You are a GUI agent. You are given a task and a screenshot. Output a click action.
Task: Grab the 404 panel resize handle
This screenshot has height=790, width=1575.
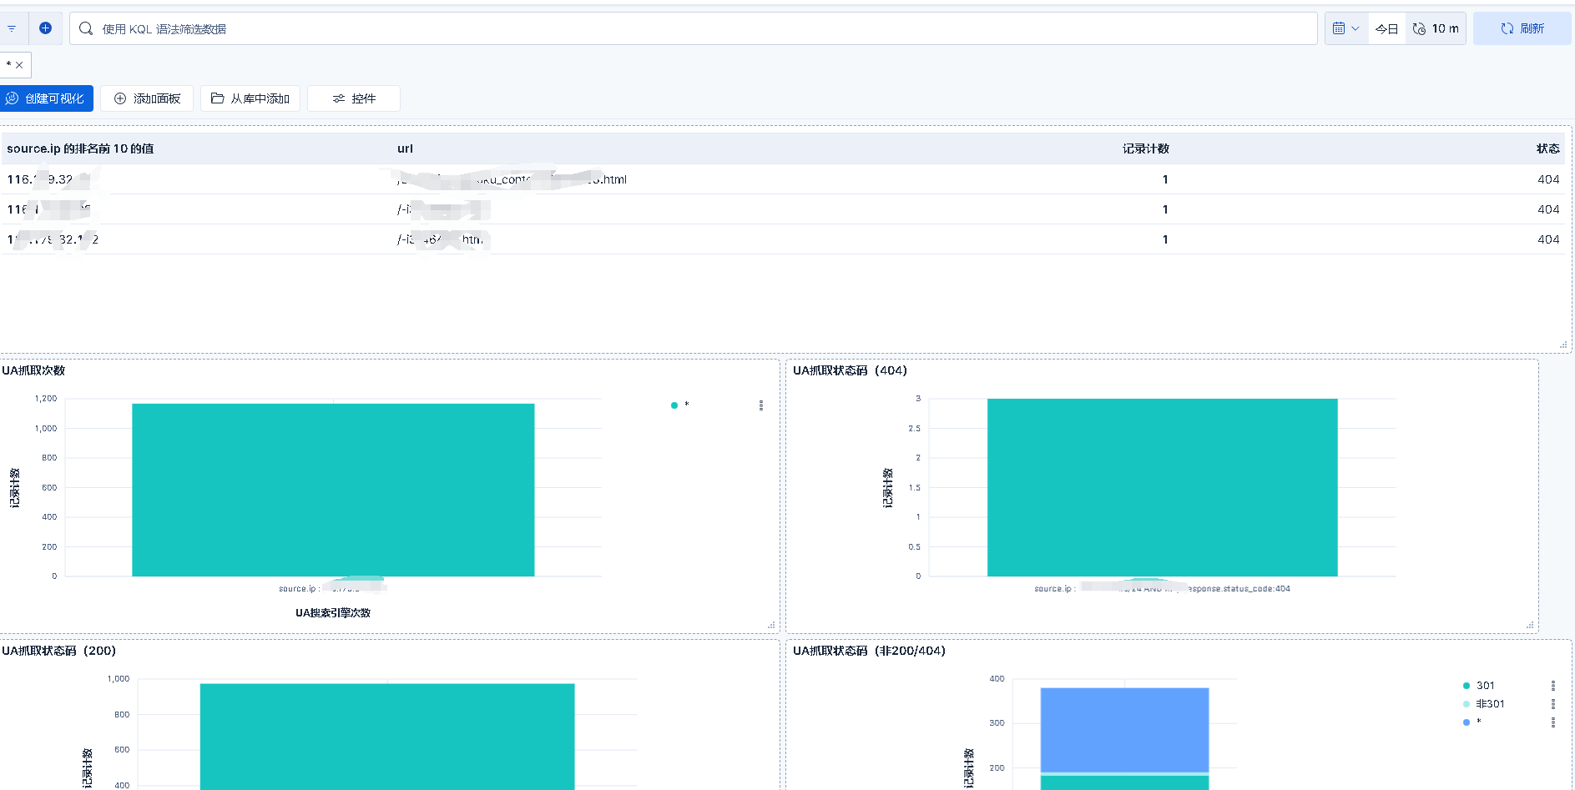(1530, 625)
